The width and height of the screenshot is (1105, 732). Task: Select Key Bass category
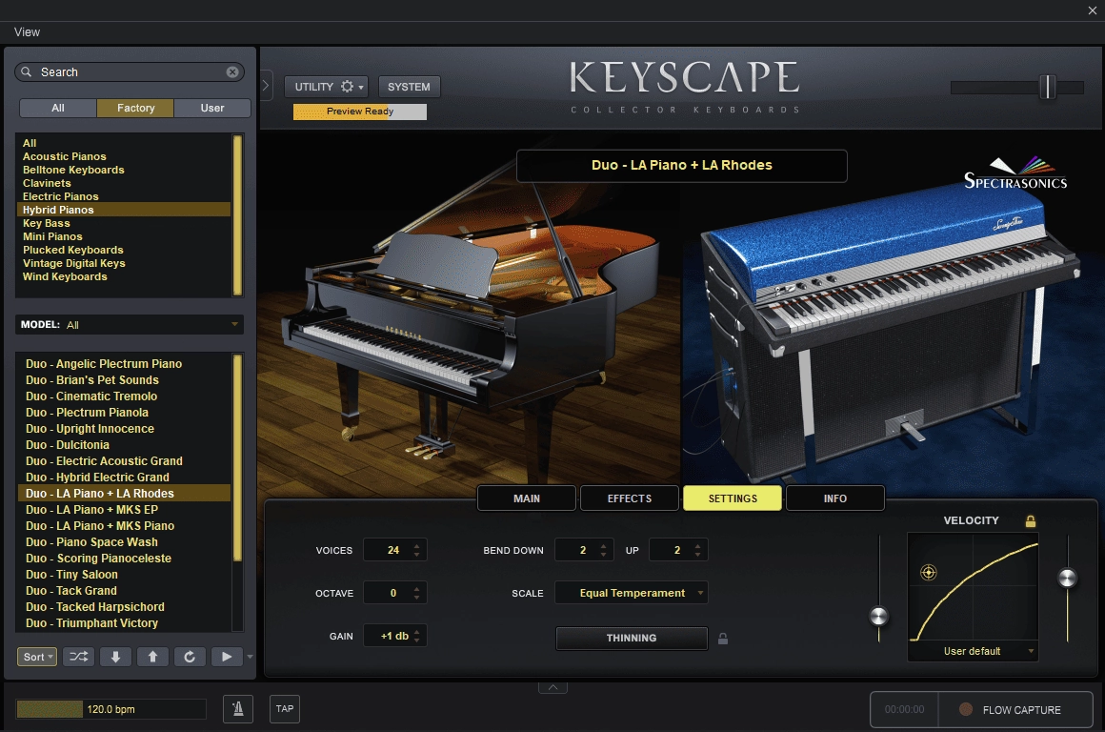pos(124,223)
